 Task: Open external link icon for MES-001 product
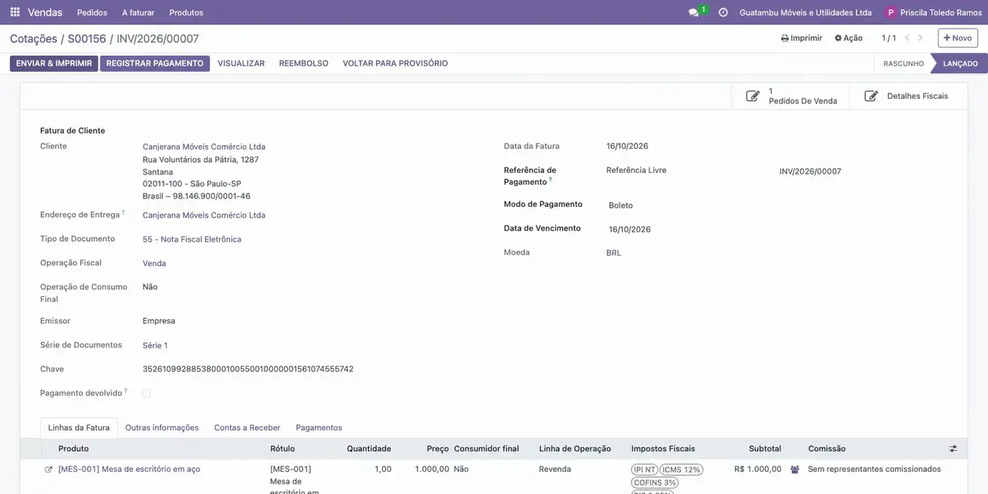49,469
